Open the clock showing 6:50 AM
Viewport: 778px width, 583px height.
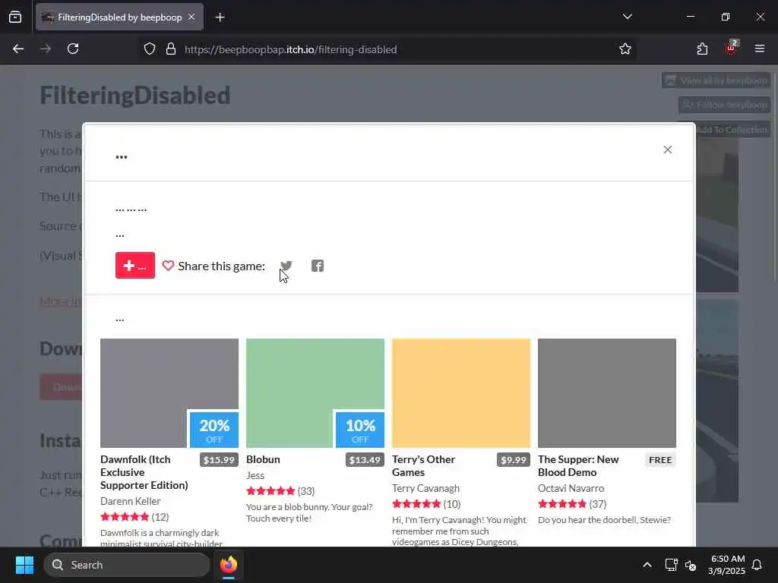point(726,565)
